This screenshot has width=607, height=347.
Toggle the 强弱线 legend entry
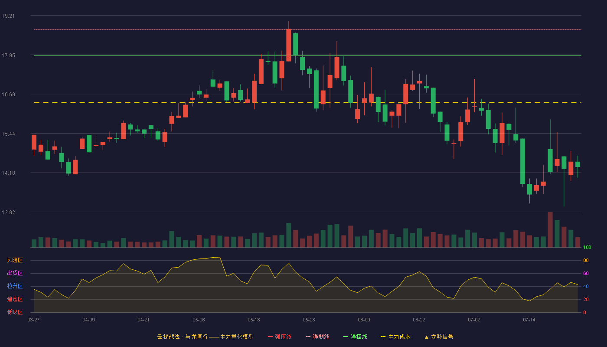pyautogui.click(x=317, y=337)
